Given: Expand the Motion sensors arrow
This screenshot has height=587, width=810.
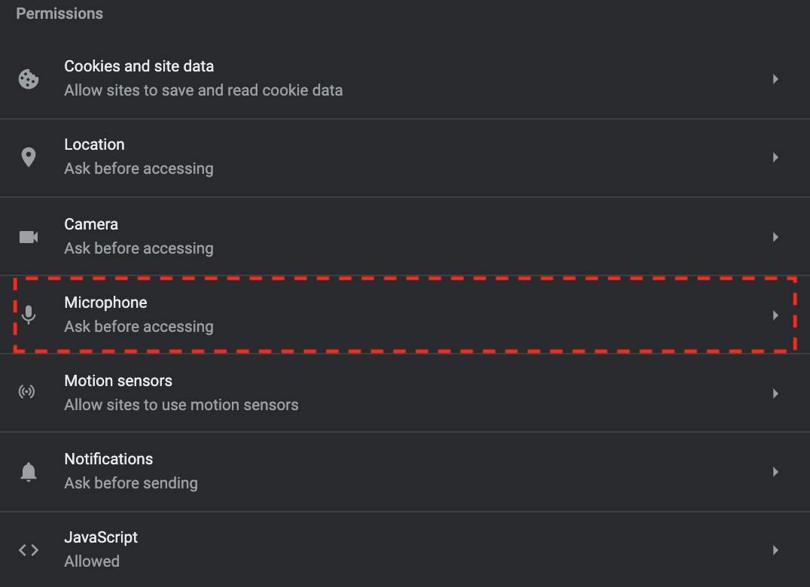Looking at the screenshot, I should tap(775, 394).
